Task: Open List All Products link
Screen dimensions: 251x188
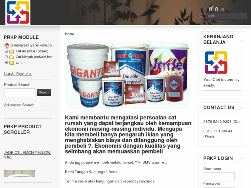Action: click(18, 74)
